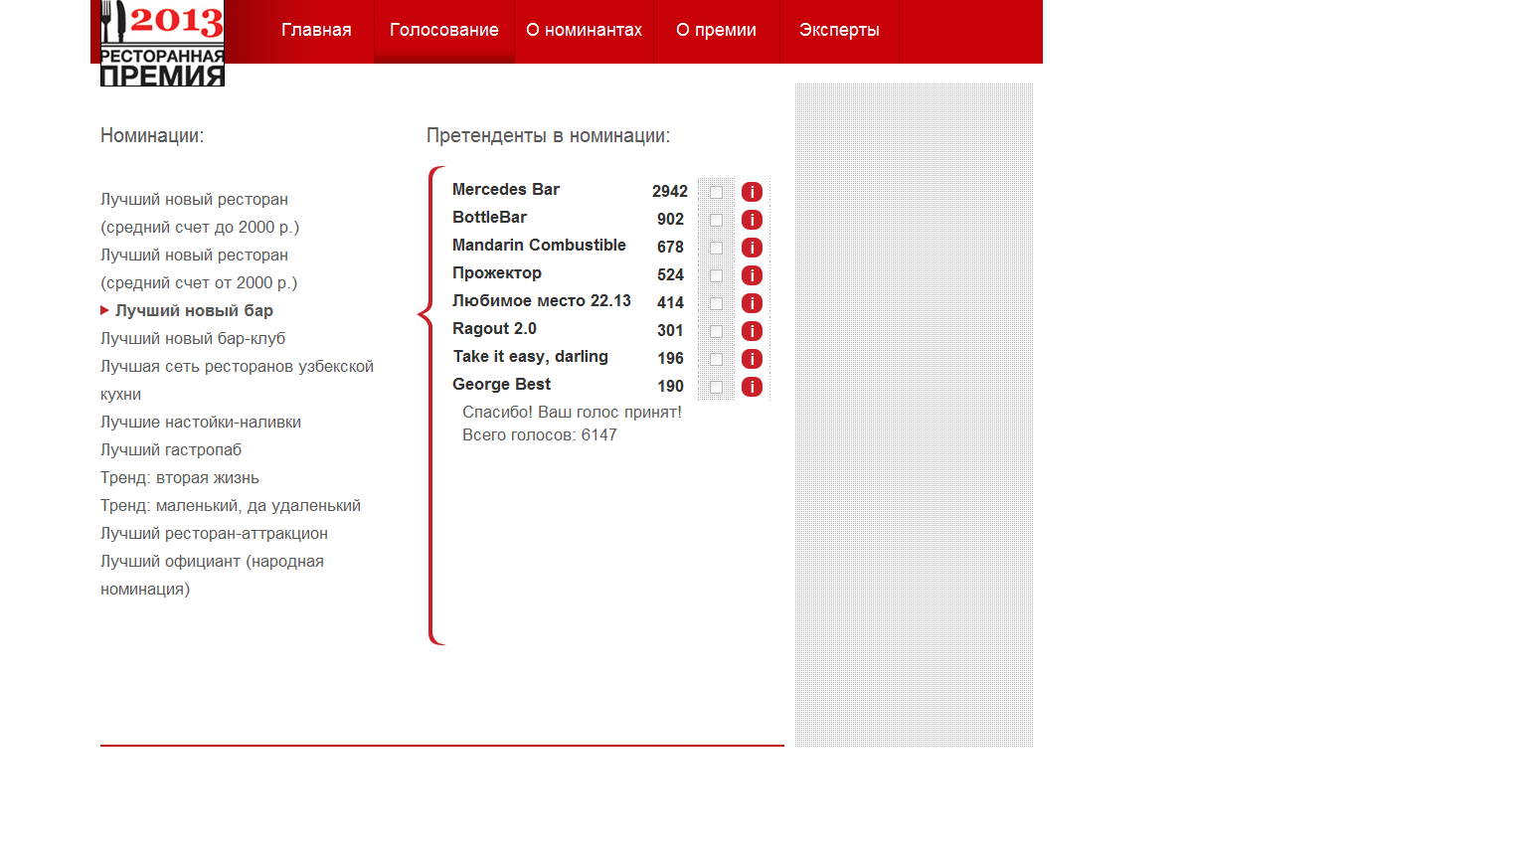This screenshot has width=1527, height=859.
Task: Select the Тренд: вторая жизнь nomination
Action: click(180, 478)
